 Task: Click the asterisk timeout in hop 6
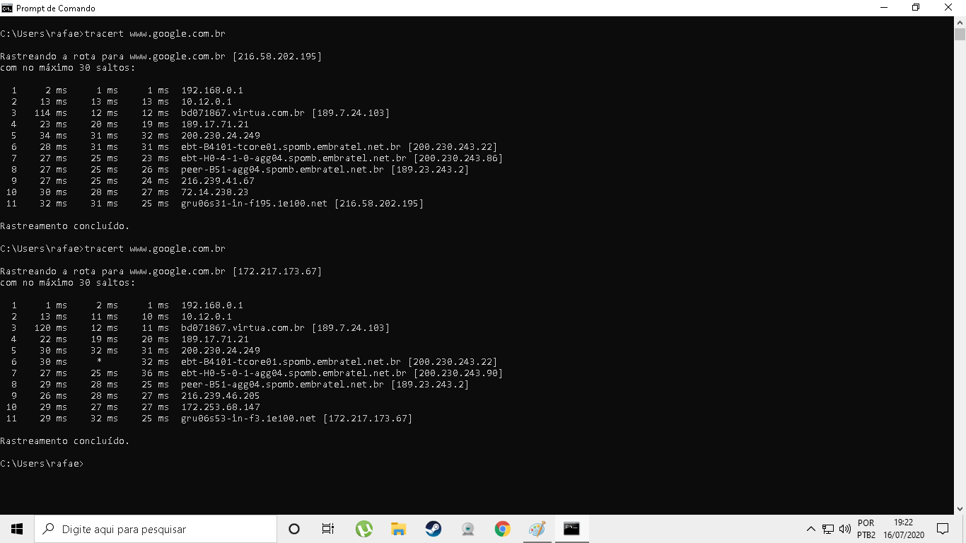coord(99,361)
